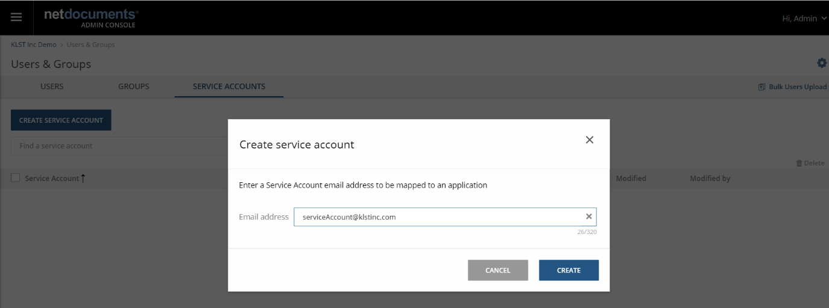Open the settings gear icon
The image size is (829, 308).
821,63
